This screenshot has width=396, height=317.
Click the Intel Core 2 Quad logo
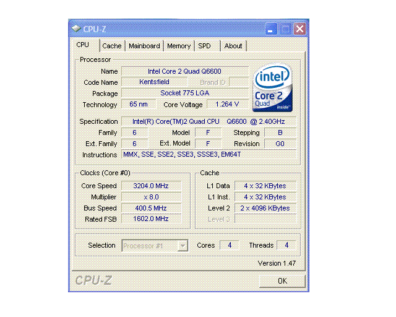[x=272, y=87]
